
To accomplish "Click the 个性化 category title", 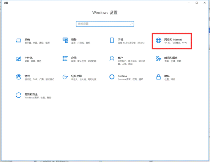I will point(28,58).
